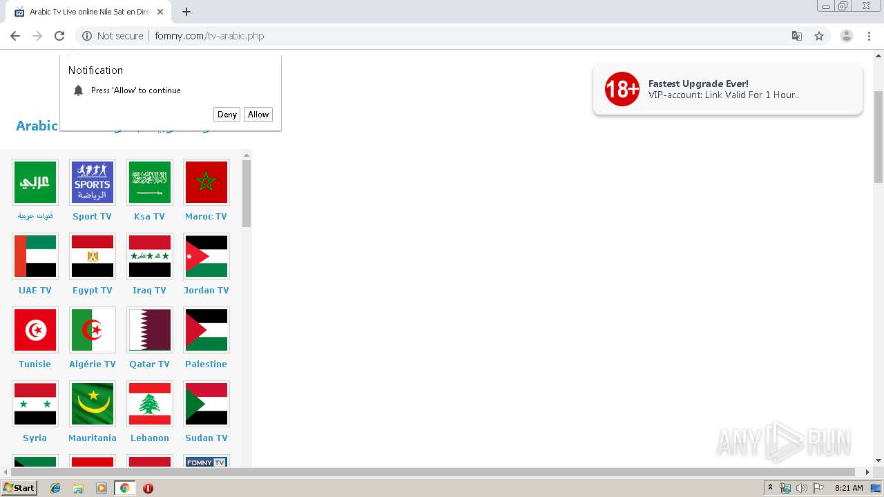Viewport: 884px width, 497px height.
Task: Open the Sudan TV flag icon
Action: tap(206, 404)
